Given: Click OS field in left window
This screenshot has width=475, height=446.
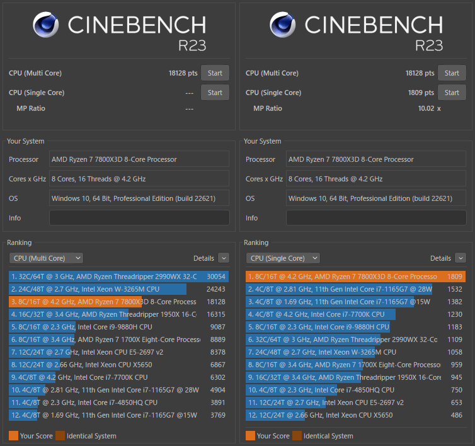Looking at the screenshot, I should 139,198.
